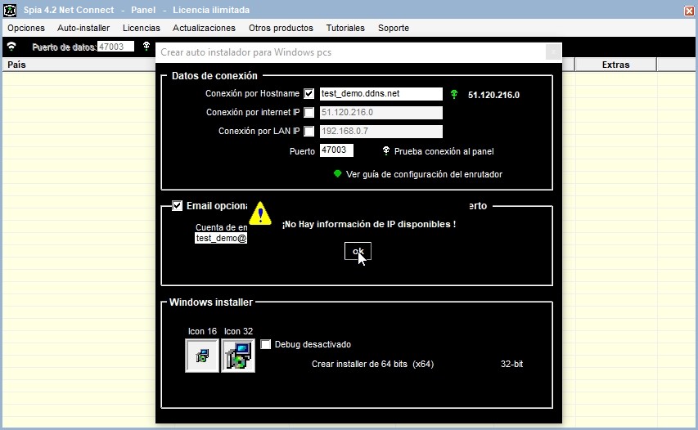The image size is (698, 430).
Task: Select the Icon 16 installer icon
Action: (x=202, y=356)
